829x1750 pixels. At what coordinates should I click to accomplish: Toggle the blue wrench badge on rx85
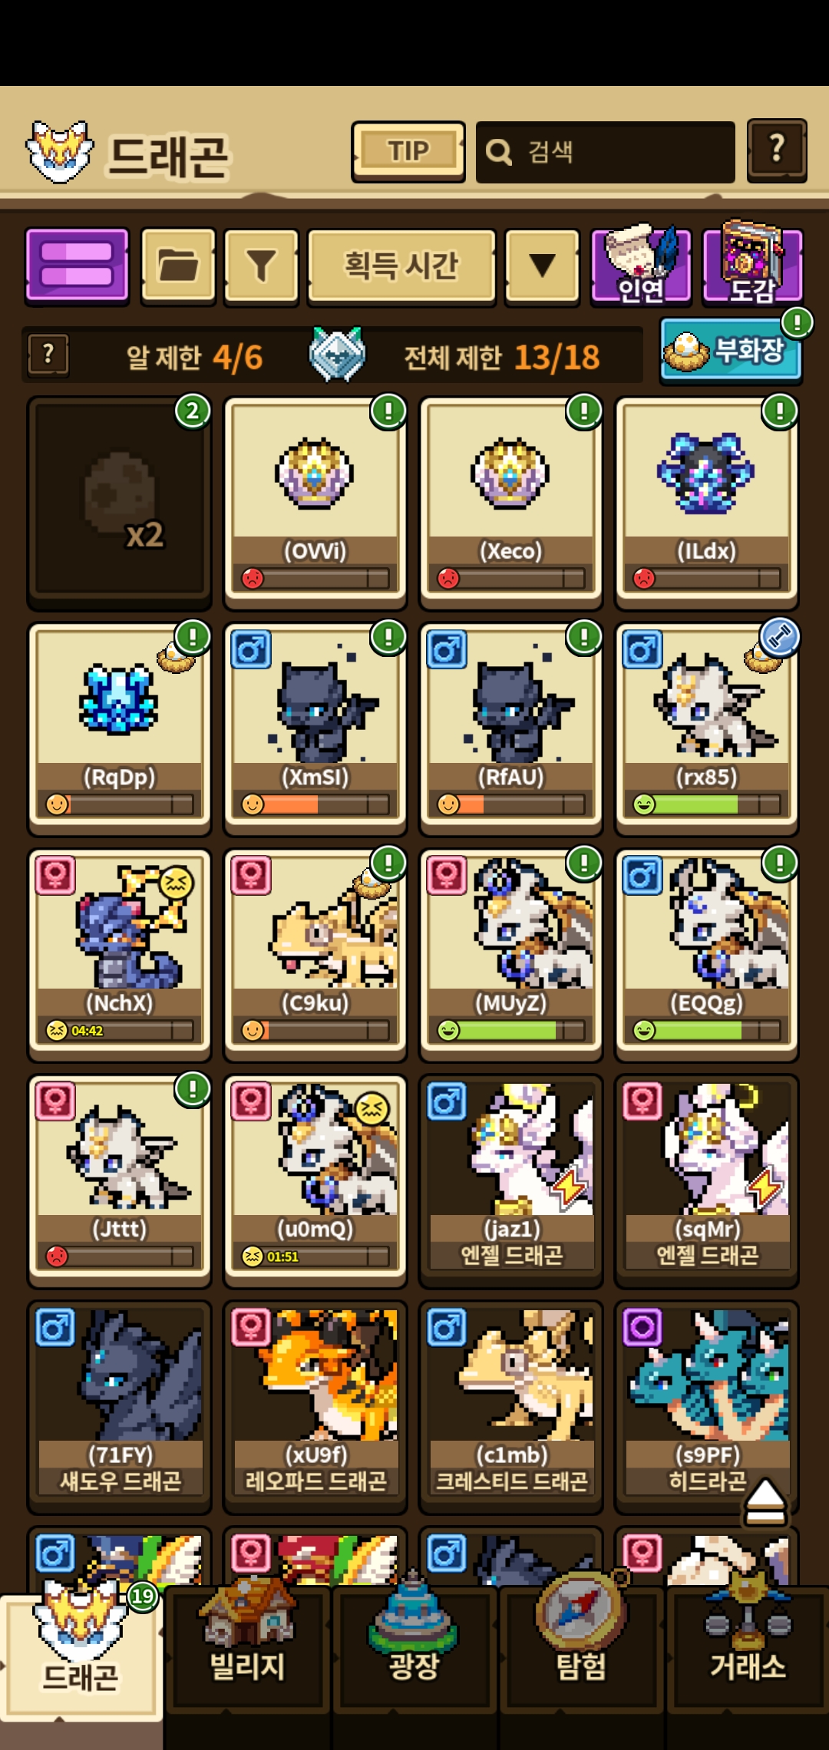[780, 639]
